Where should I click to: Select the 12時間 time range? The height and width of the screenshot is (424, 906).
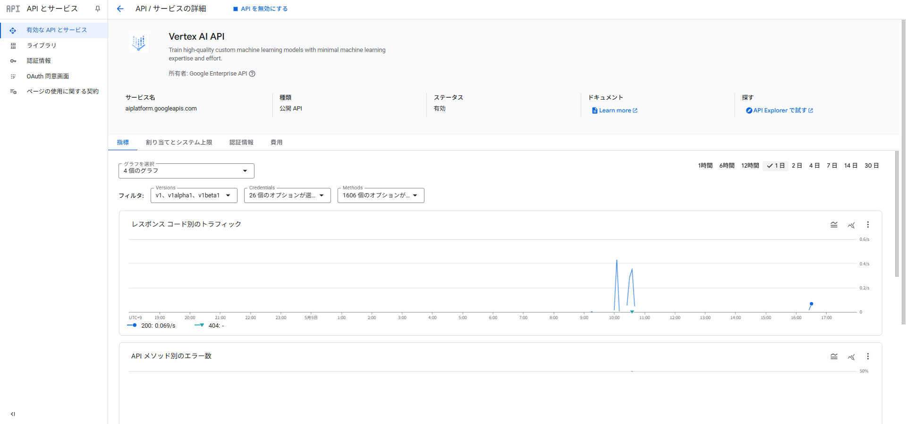(750, 166)
